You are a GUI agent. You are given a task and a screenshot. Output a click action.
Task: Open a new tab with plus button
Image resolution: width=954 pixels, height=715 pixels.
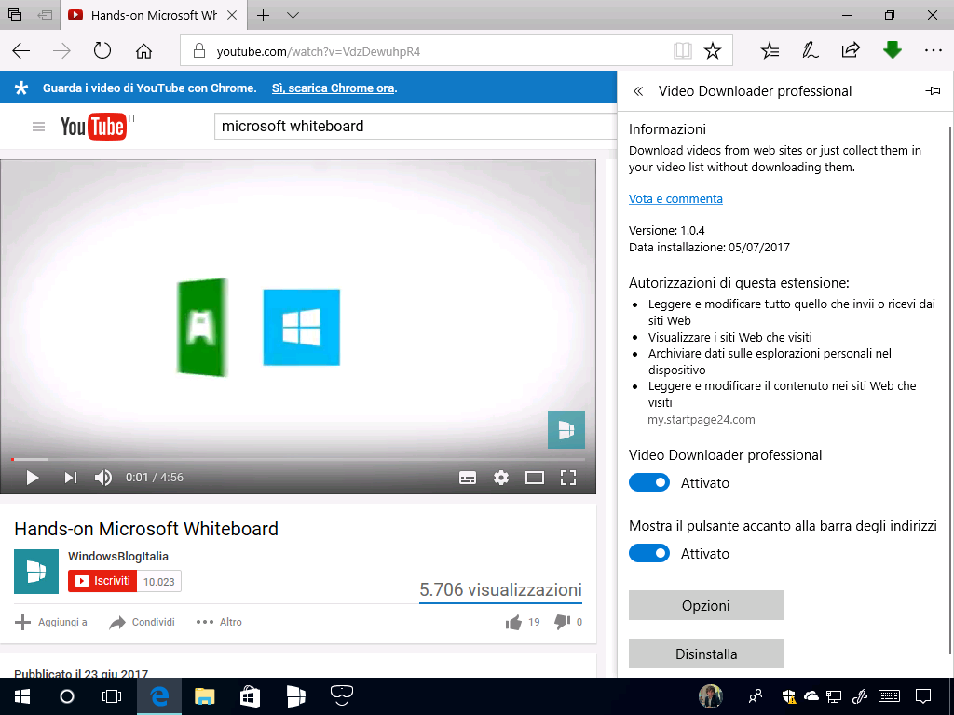click(x=264, y=15)
